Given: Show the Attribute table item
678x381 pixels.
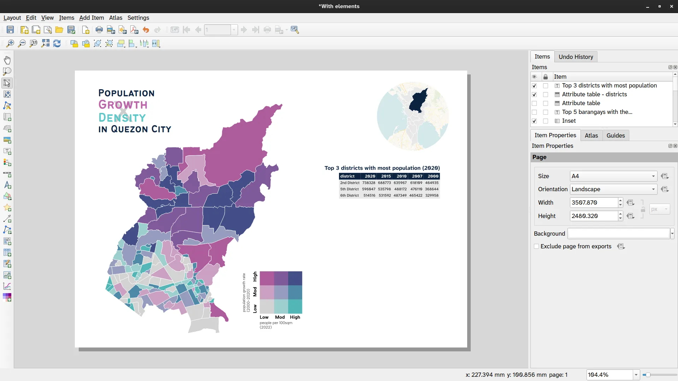Looking at the screenshot, I should (534, 103).
